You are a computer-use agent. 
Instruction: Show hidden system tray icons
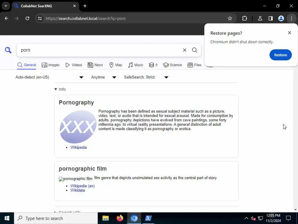coord(246,218)
